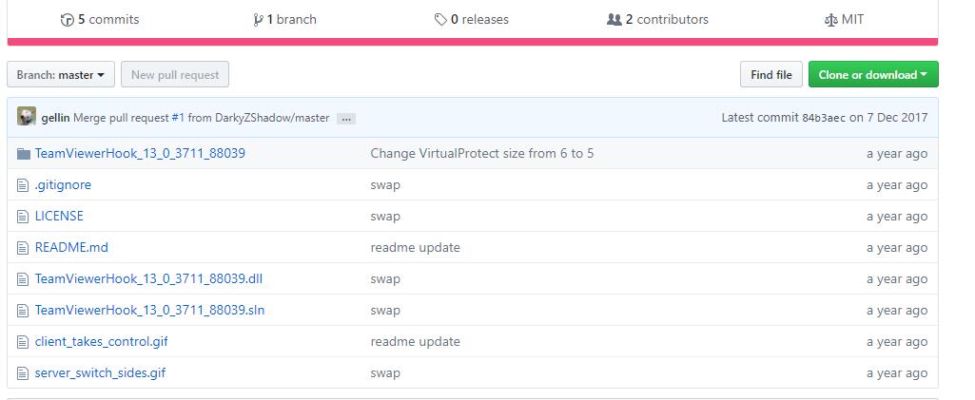Click the Find file button
This screenshot has height=400, width=975.
click(771, 74)
